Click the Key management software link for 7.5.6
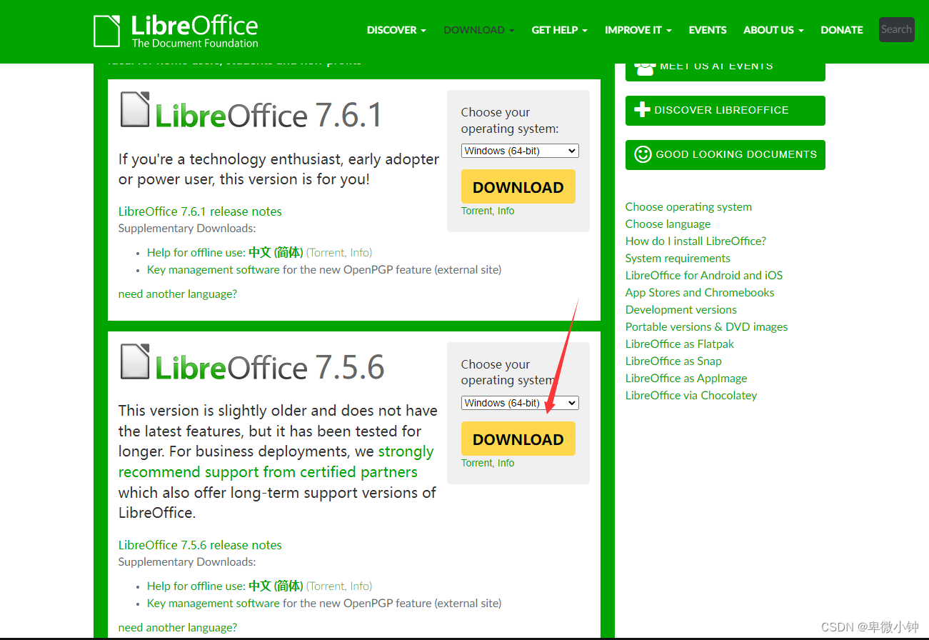This screenshot has width=929, height=640. click(214, 604)
